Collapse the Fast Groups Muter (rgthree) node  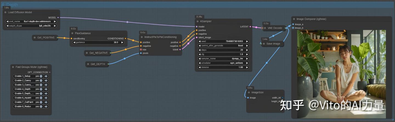[x=13, y=67]
